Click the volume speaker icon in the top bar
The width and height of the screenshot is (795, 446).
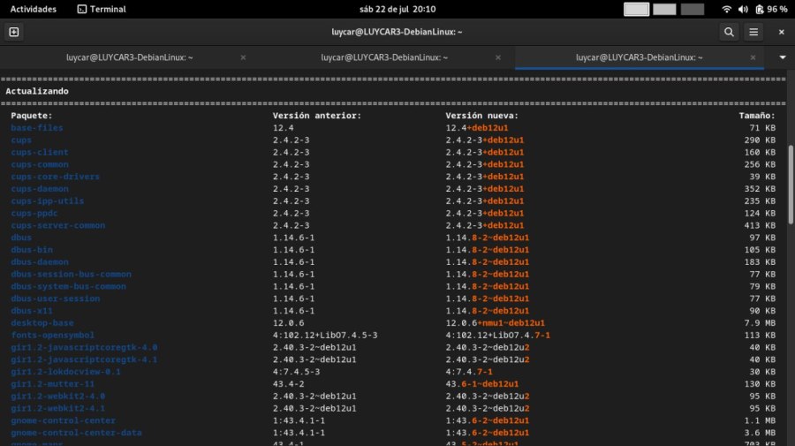(743, 9)
